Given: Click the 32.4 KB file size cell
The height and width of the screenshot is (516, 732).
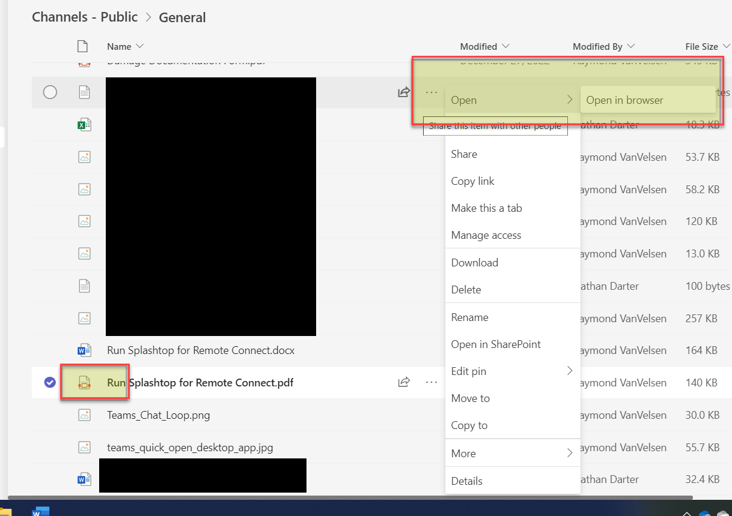Looking at the screenshot, I should (x=703, y=479).
